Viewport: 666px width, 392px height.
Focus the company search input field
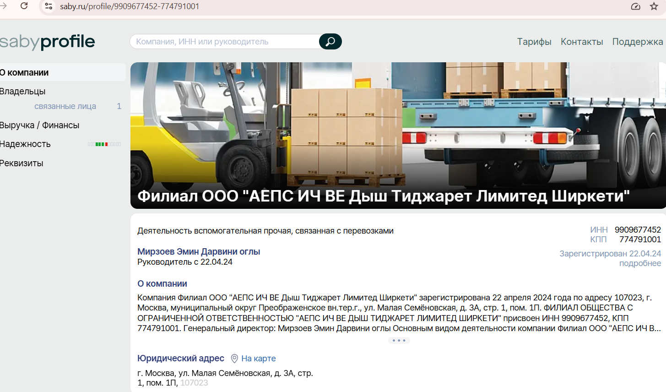(225, 42)
